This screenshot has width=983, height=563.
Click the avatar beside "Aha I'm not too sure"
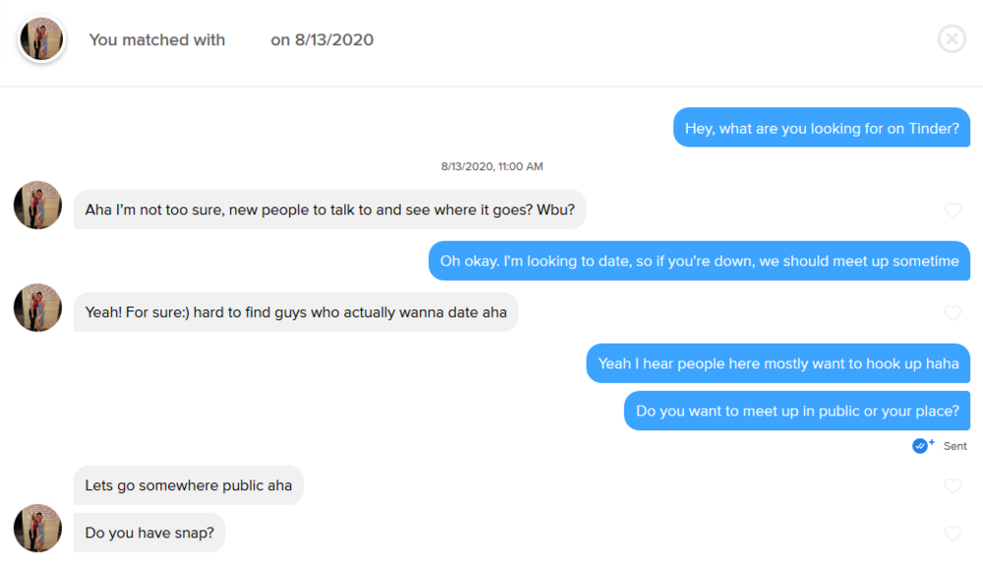(37, 205)
